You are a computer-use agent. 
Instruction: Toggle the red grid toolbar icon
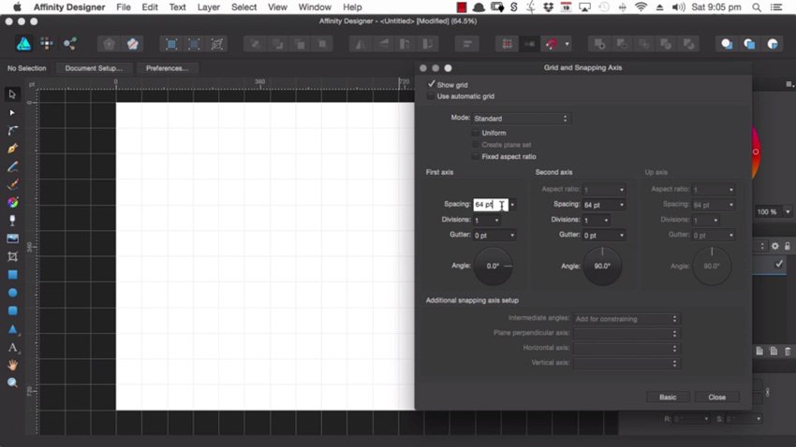pyautogui.click(x=507, y=45)
